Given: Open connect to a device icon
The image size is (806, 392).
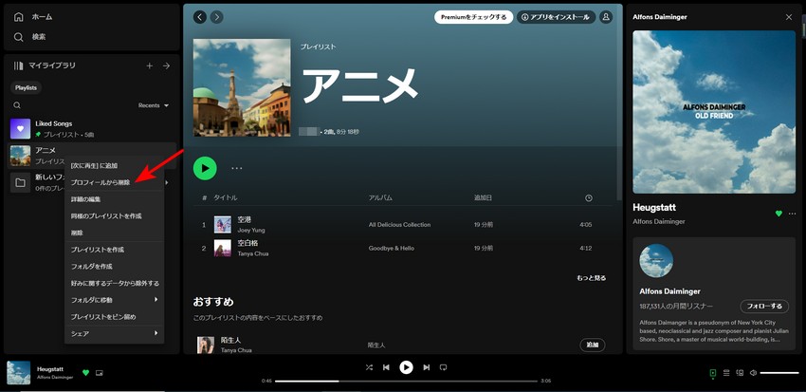Looking at the screenshot, I should coord(740,373).
